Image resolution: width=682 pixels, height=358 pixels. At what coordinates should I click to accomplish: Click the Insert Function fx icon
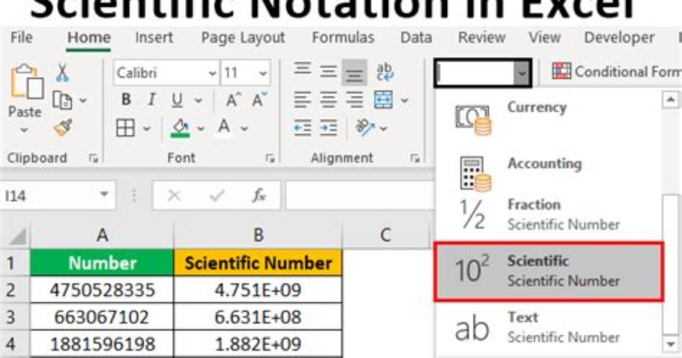tap(259, 196)
